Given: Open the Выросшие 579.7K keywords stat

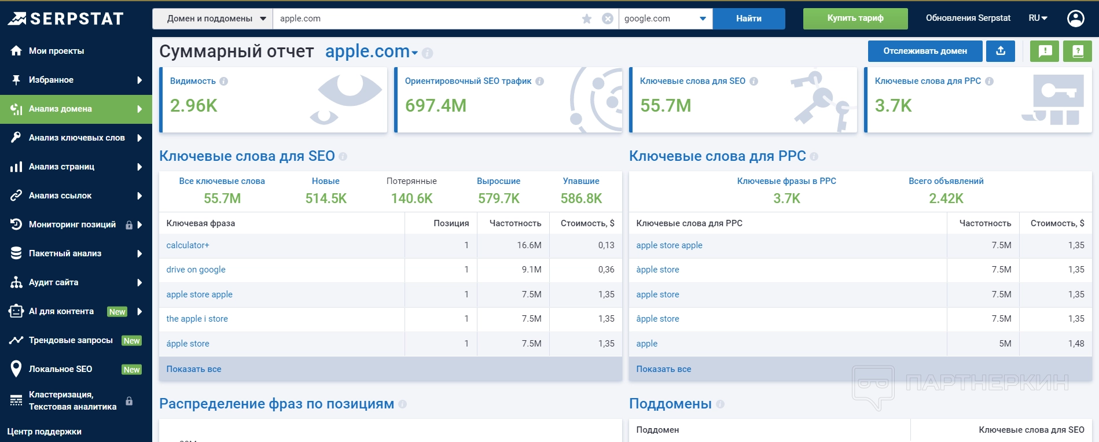Looking at the screenshot, I should [499, 190].
